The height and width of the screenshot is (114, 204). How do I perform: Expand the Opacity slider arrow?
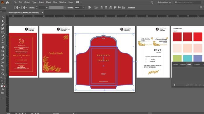[x=84, y=8]
